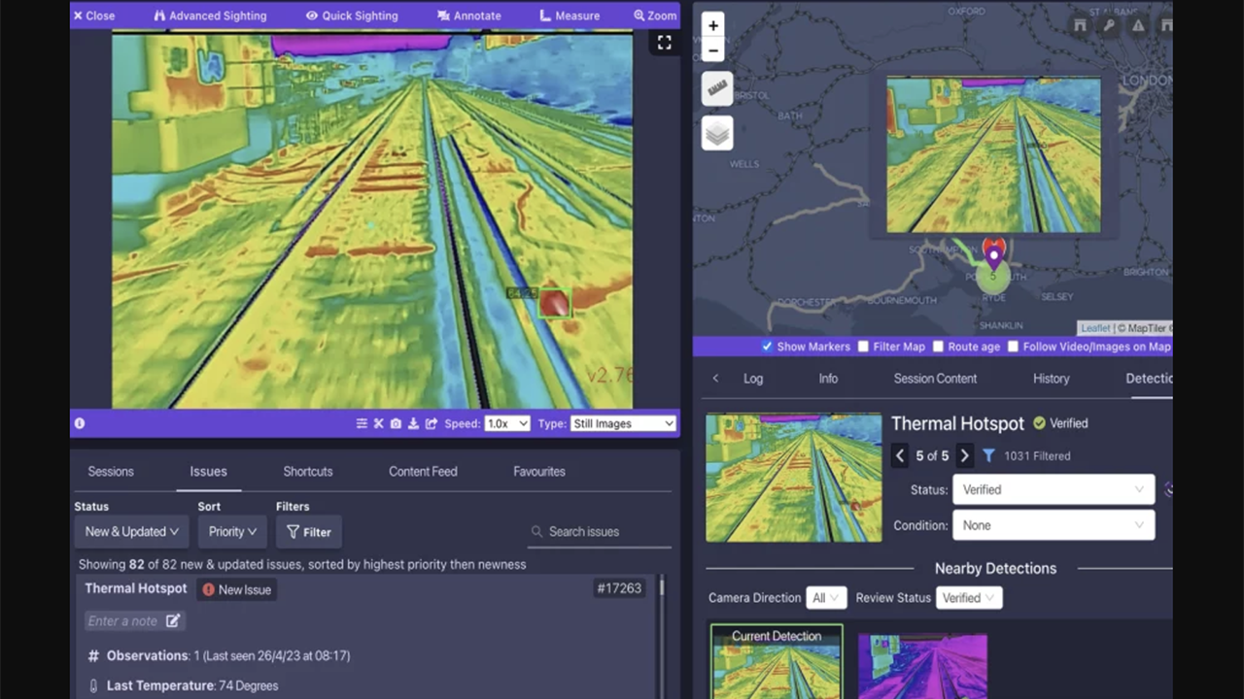
Task: Open the playback Speed dropdown
Action: click(x=505, y=423)
